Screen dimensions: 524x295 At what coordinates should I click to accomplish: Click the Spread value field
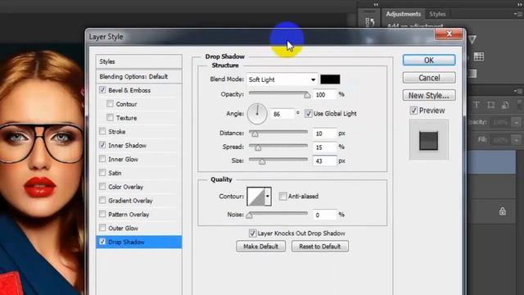click(x=324, y=147)
